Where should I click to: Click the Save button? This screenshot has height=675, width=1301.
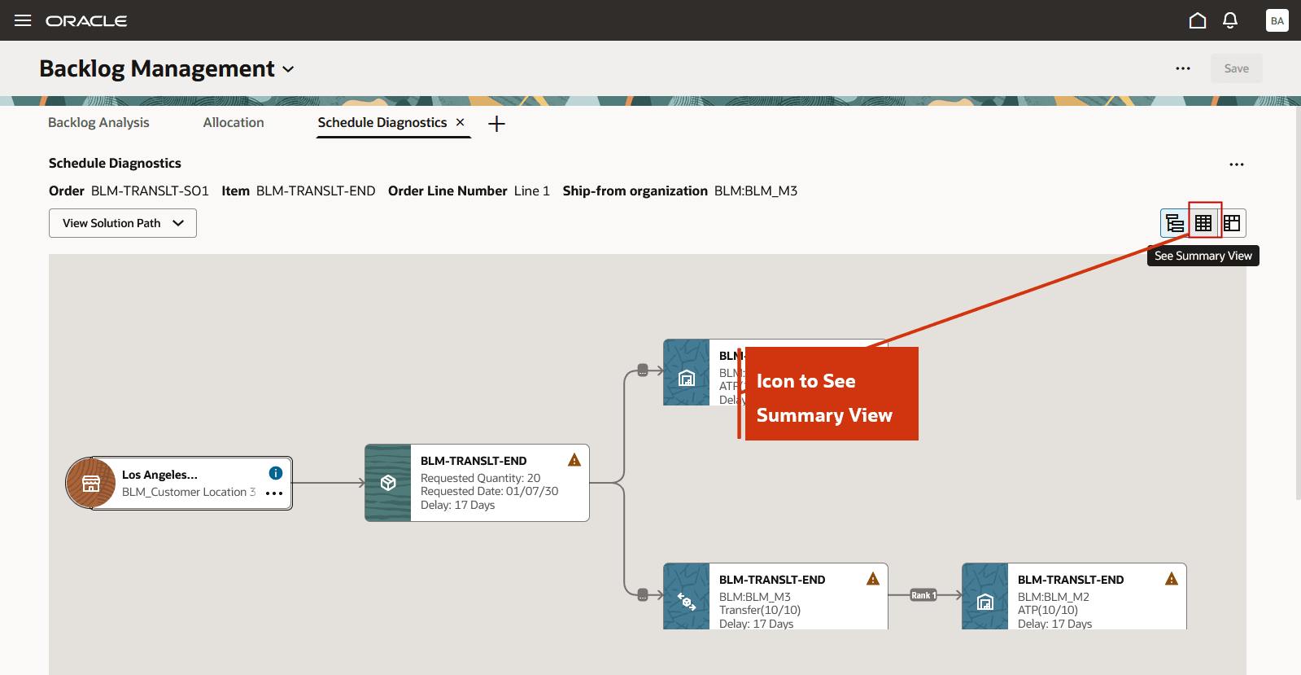coord(1237,68)
